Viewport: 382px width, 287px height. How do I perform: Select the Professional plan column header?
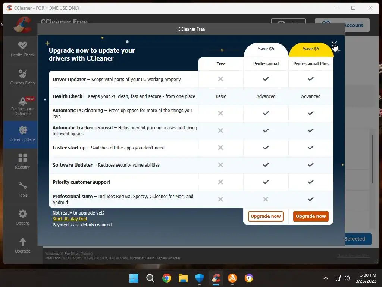pyautogui.click(x=266, y=64)
